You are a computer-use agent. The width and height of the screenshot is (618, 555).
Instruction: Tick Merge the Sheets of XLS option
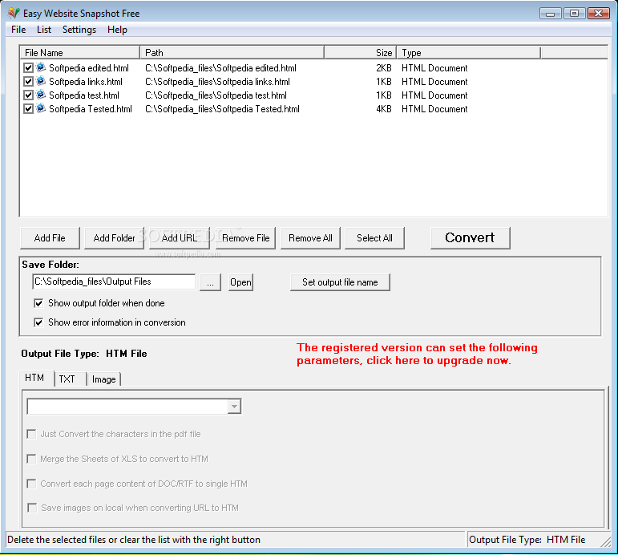31,459
